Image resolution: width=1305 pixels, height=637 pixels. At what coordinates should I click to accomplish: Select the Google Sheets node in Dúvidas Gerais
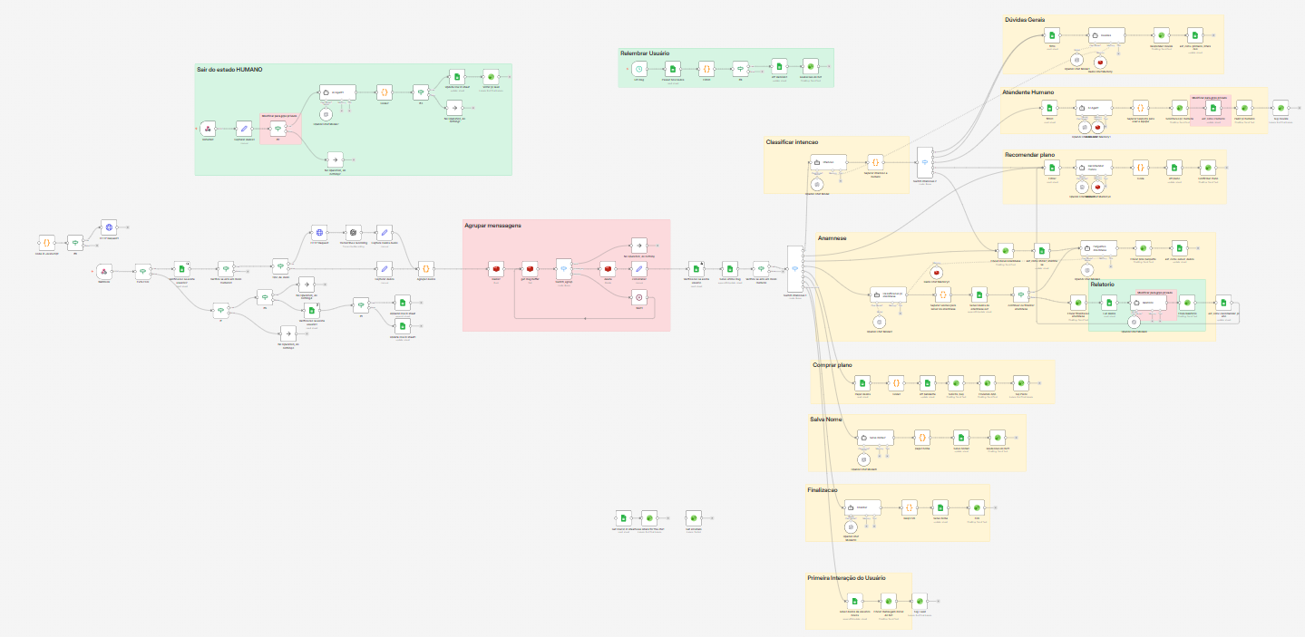(x=1052, y=35)
